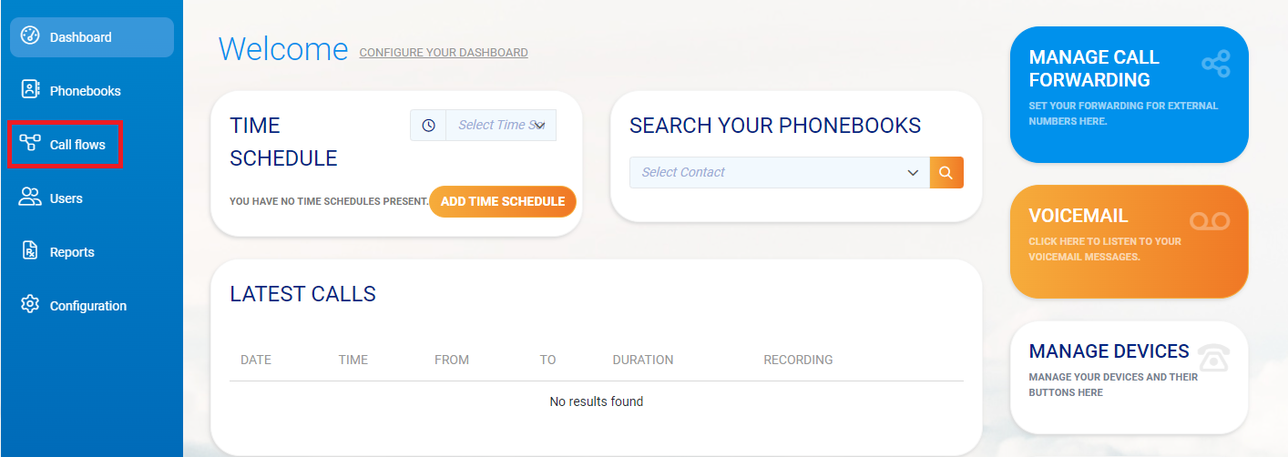Image resolution: width=1288 pixels, height=457 pixels.
Task: Click the Reports document icon
Action: point(30,250)
